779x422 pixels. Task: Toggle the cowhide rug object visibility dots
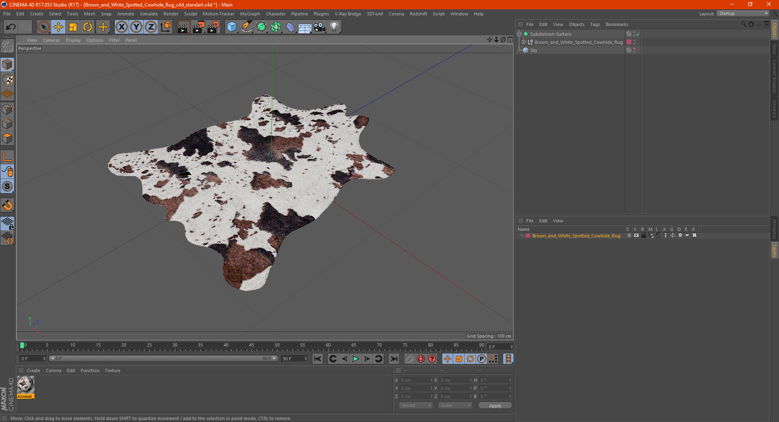[x=634, y=42]
